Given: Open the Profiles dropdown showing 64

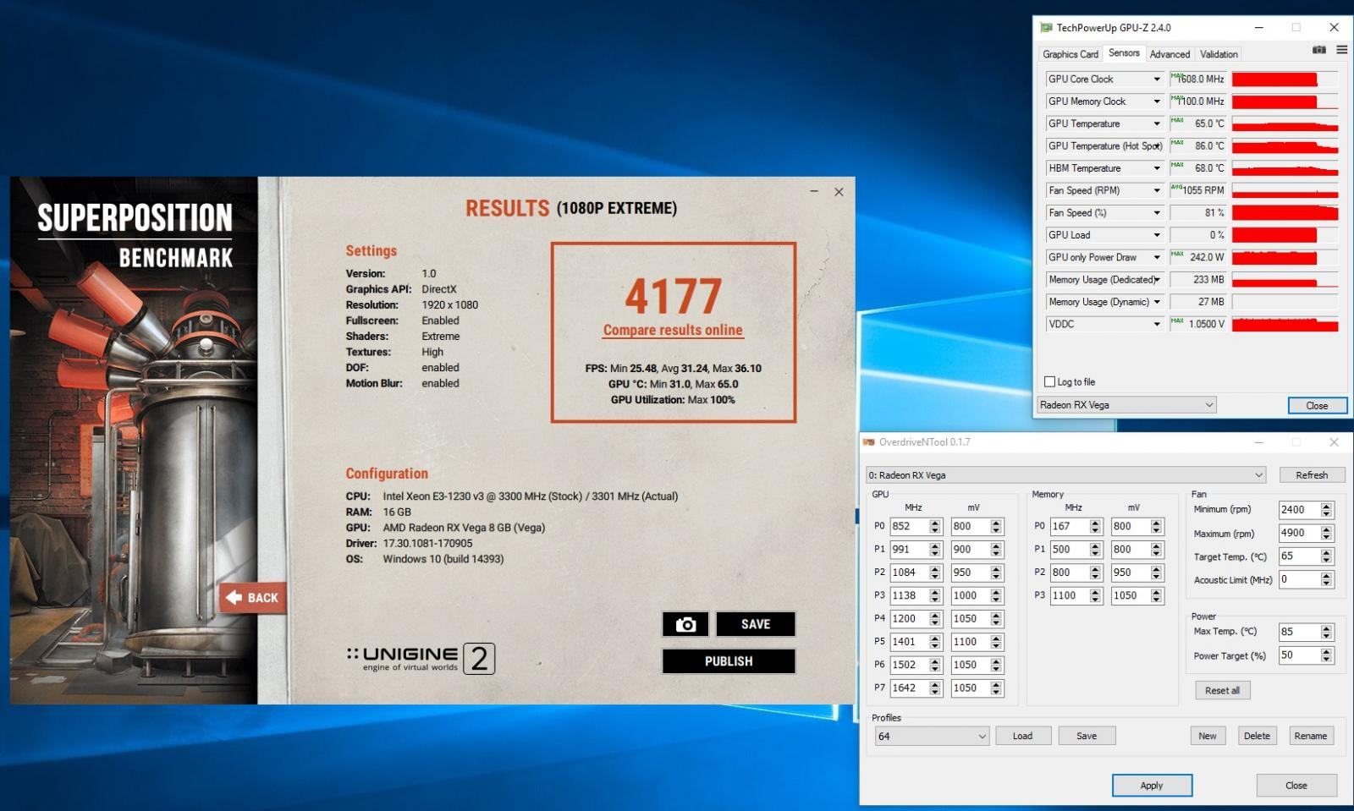Looking at the screenshot, I should tap(932, 736).
